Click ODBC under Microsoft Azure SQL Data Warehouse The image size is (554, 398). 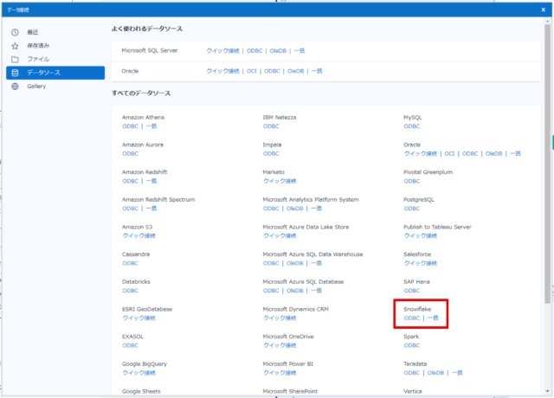(271, 263)
